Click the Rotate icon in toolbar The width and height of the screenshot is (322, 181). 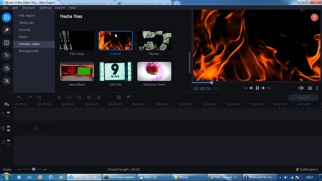coord(69,98)
